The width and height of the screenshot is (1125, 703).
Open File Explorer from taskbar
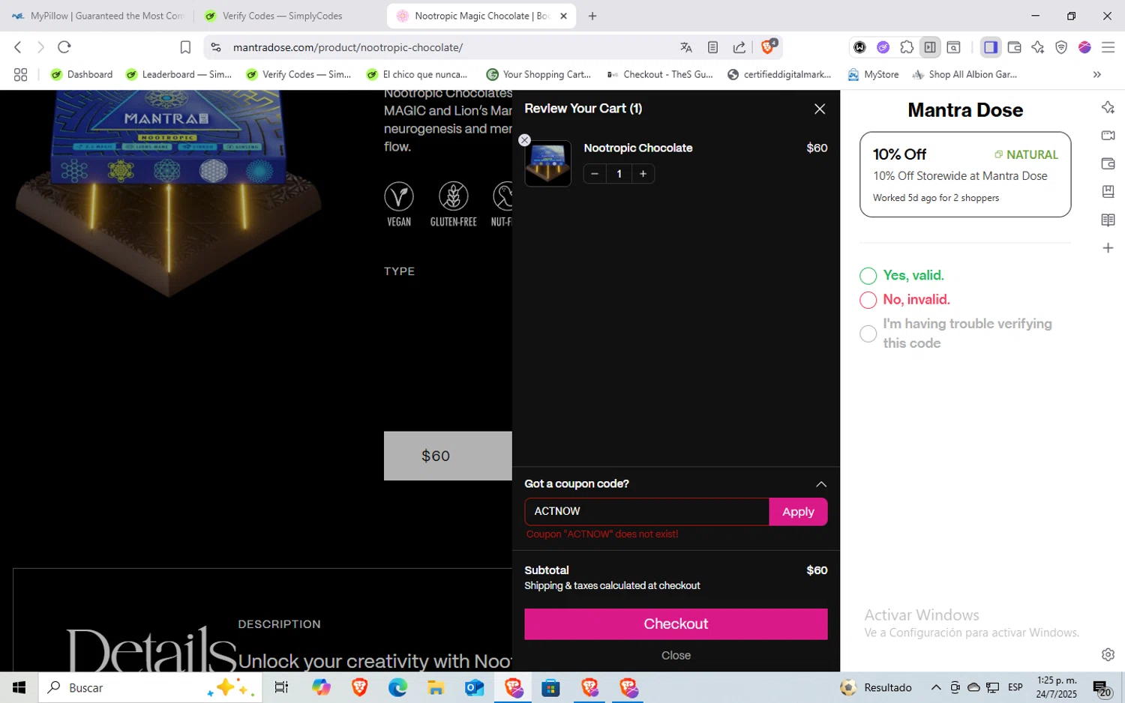pos(436,687)
